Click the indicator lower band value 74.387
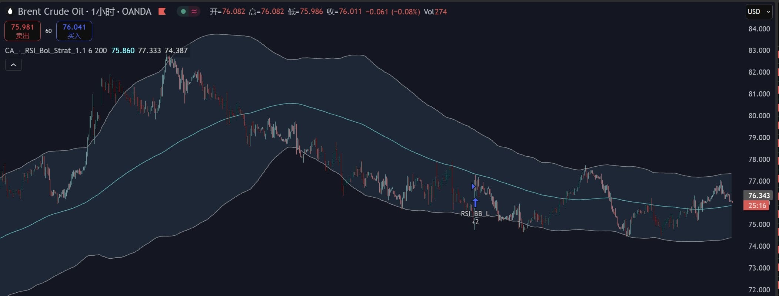The image size is (779, 296). click(176, 51)
